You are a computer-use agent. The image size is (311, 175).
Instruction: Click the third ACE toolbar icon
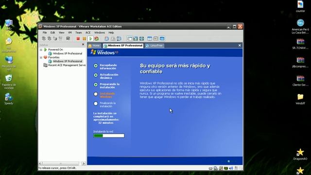pyautogui.click(x=55, y=38)
